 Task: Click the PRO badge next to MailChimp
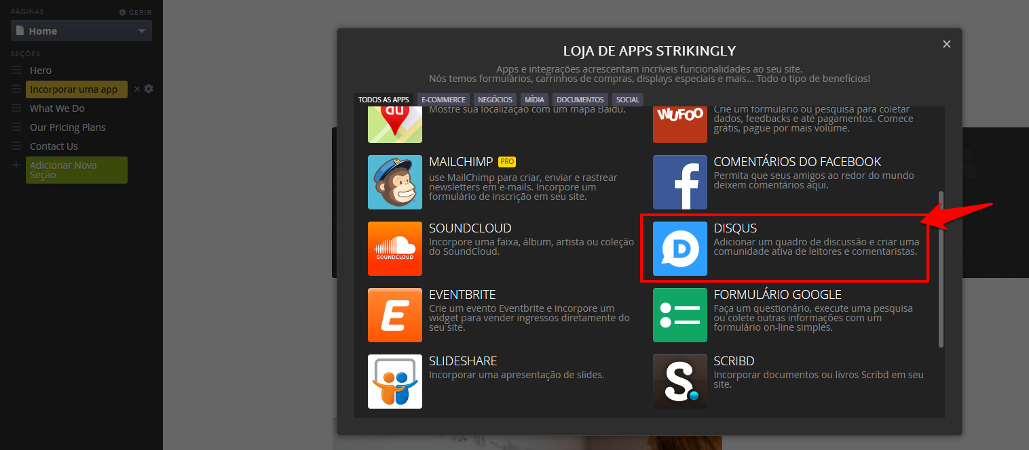click(507, 162)
